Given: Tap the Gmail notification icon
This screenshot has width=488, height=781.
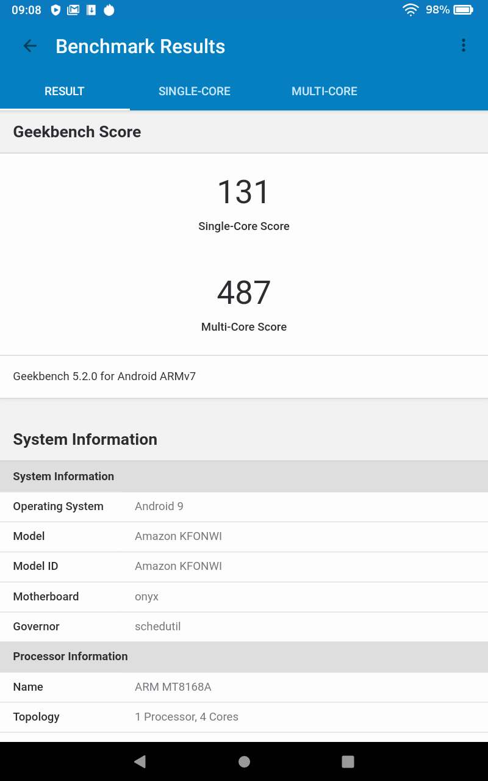Looking at the screenshot, I should point(73,10).
